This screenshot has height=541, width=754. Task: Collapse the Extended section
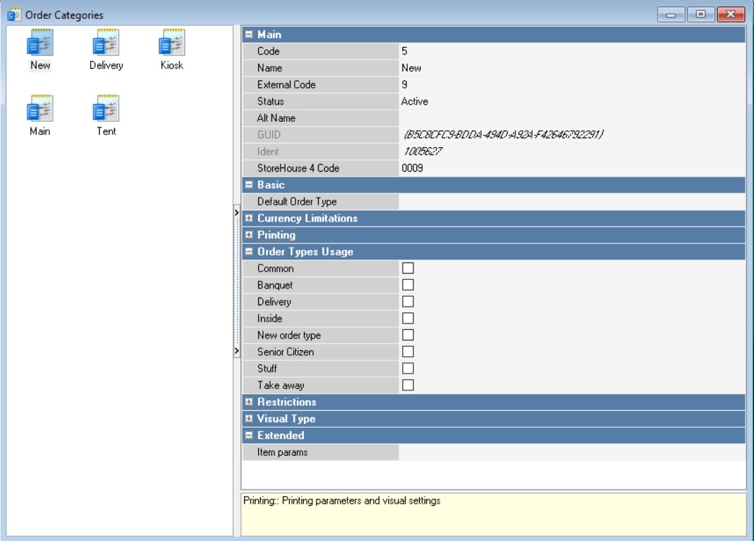point(248,435)
